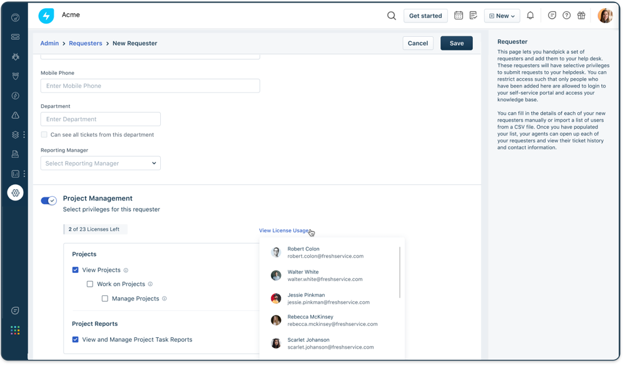Check the Work on Projects checkbox
Screen dimensions: 625x366
tap(90, 284)
